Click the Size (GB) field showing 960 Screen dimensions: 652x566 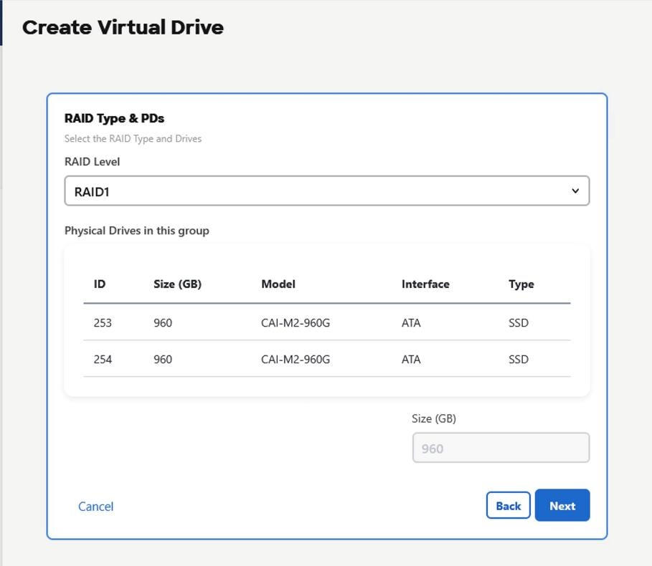[501, 448]
